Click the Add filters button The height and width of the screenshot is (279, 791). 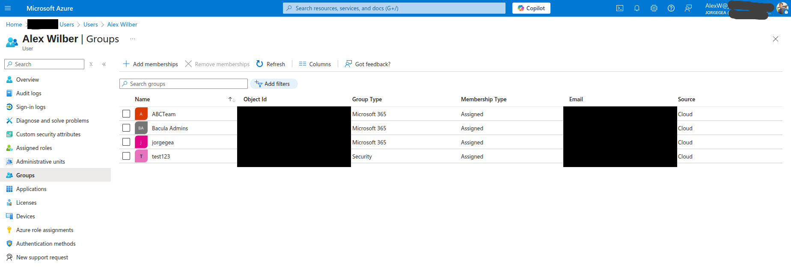point(274,84)
